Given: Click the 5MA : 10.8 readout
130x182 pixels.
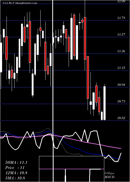Looking at the screenshot, I should pyautogui.click(x=15, y=178).
